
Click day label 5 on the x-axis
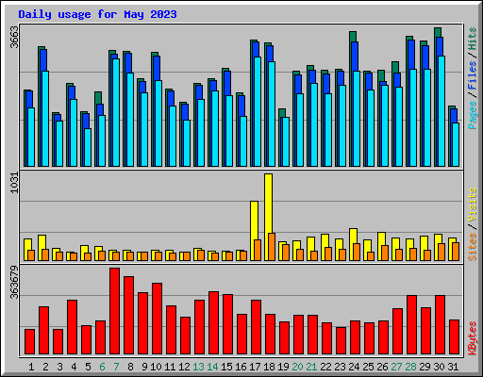coord(88,367)
